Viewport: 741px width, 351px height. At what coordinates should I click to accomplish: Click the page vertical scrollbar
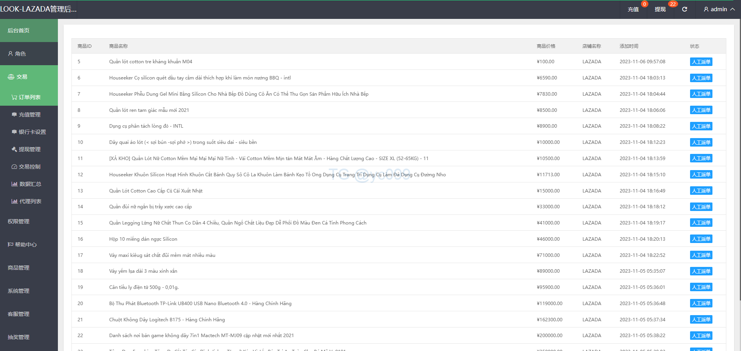click(x=739, y=154)
